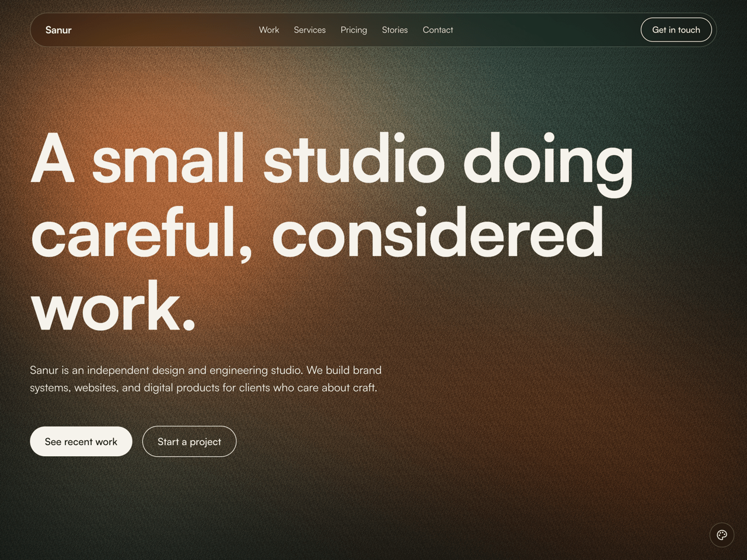Click the headline line "A small studio doing"
Viewport: 747px width, 560px height.
331,159
